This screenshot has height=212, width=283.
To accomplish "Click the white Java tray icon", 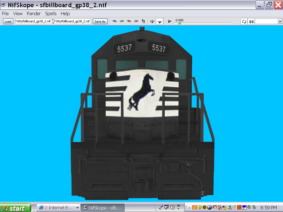I will (x=190, y=207).
